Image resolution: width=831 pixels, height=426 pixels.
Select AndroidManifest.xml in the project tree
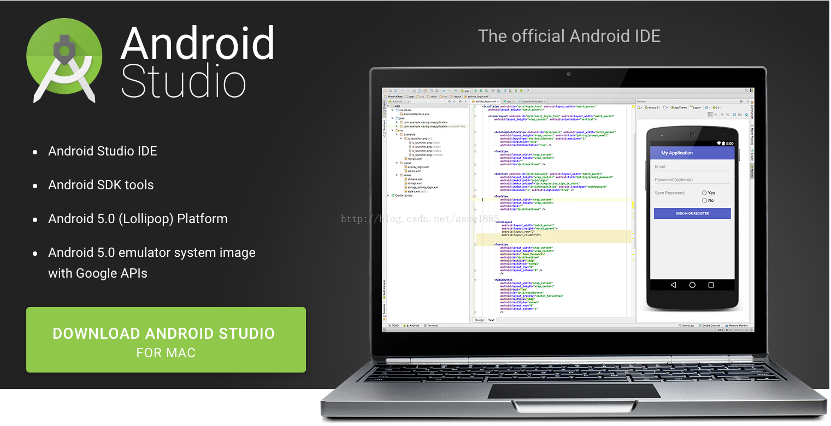416,114
